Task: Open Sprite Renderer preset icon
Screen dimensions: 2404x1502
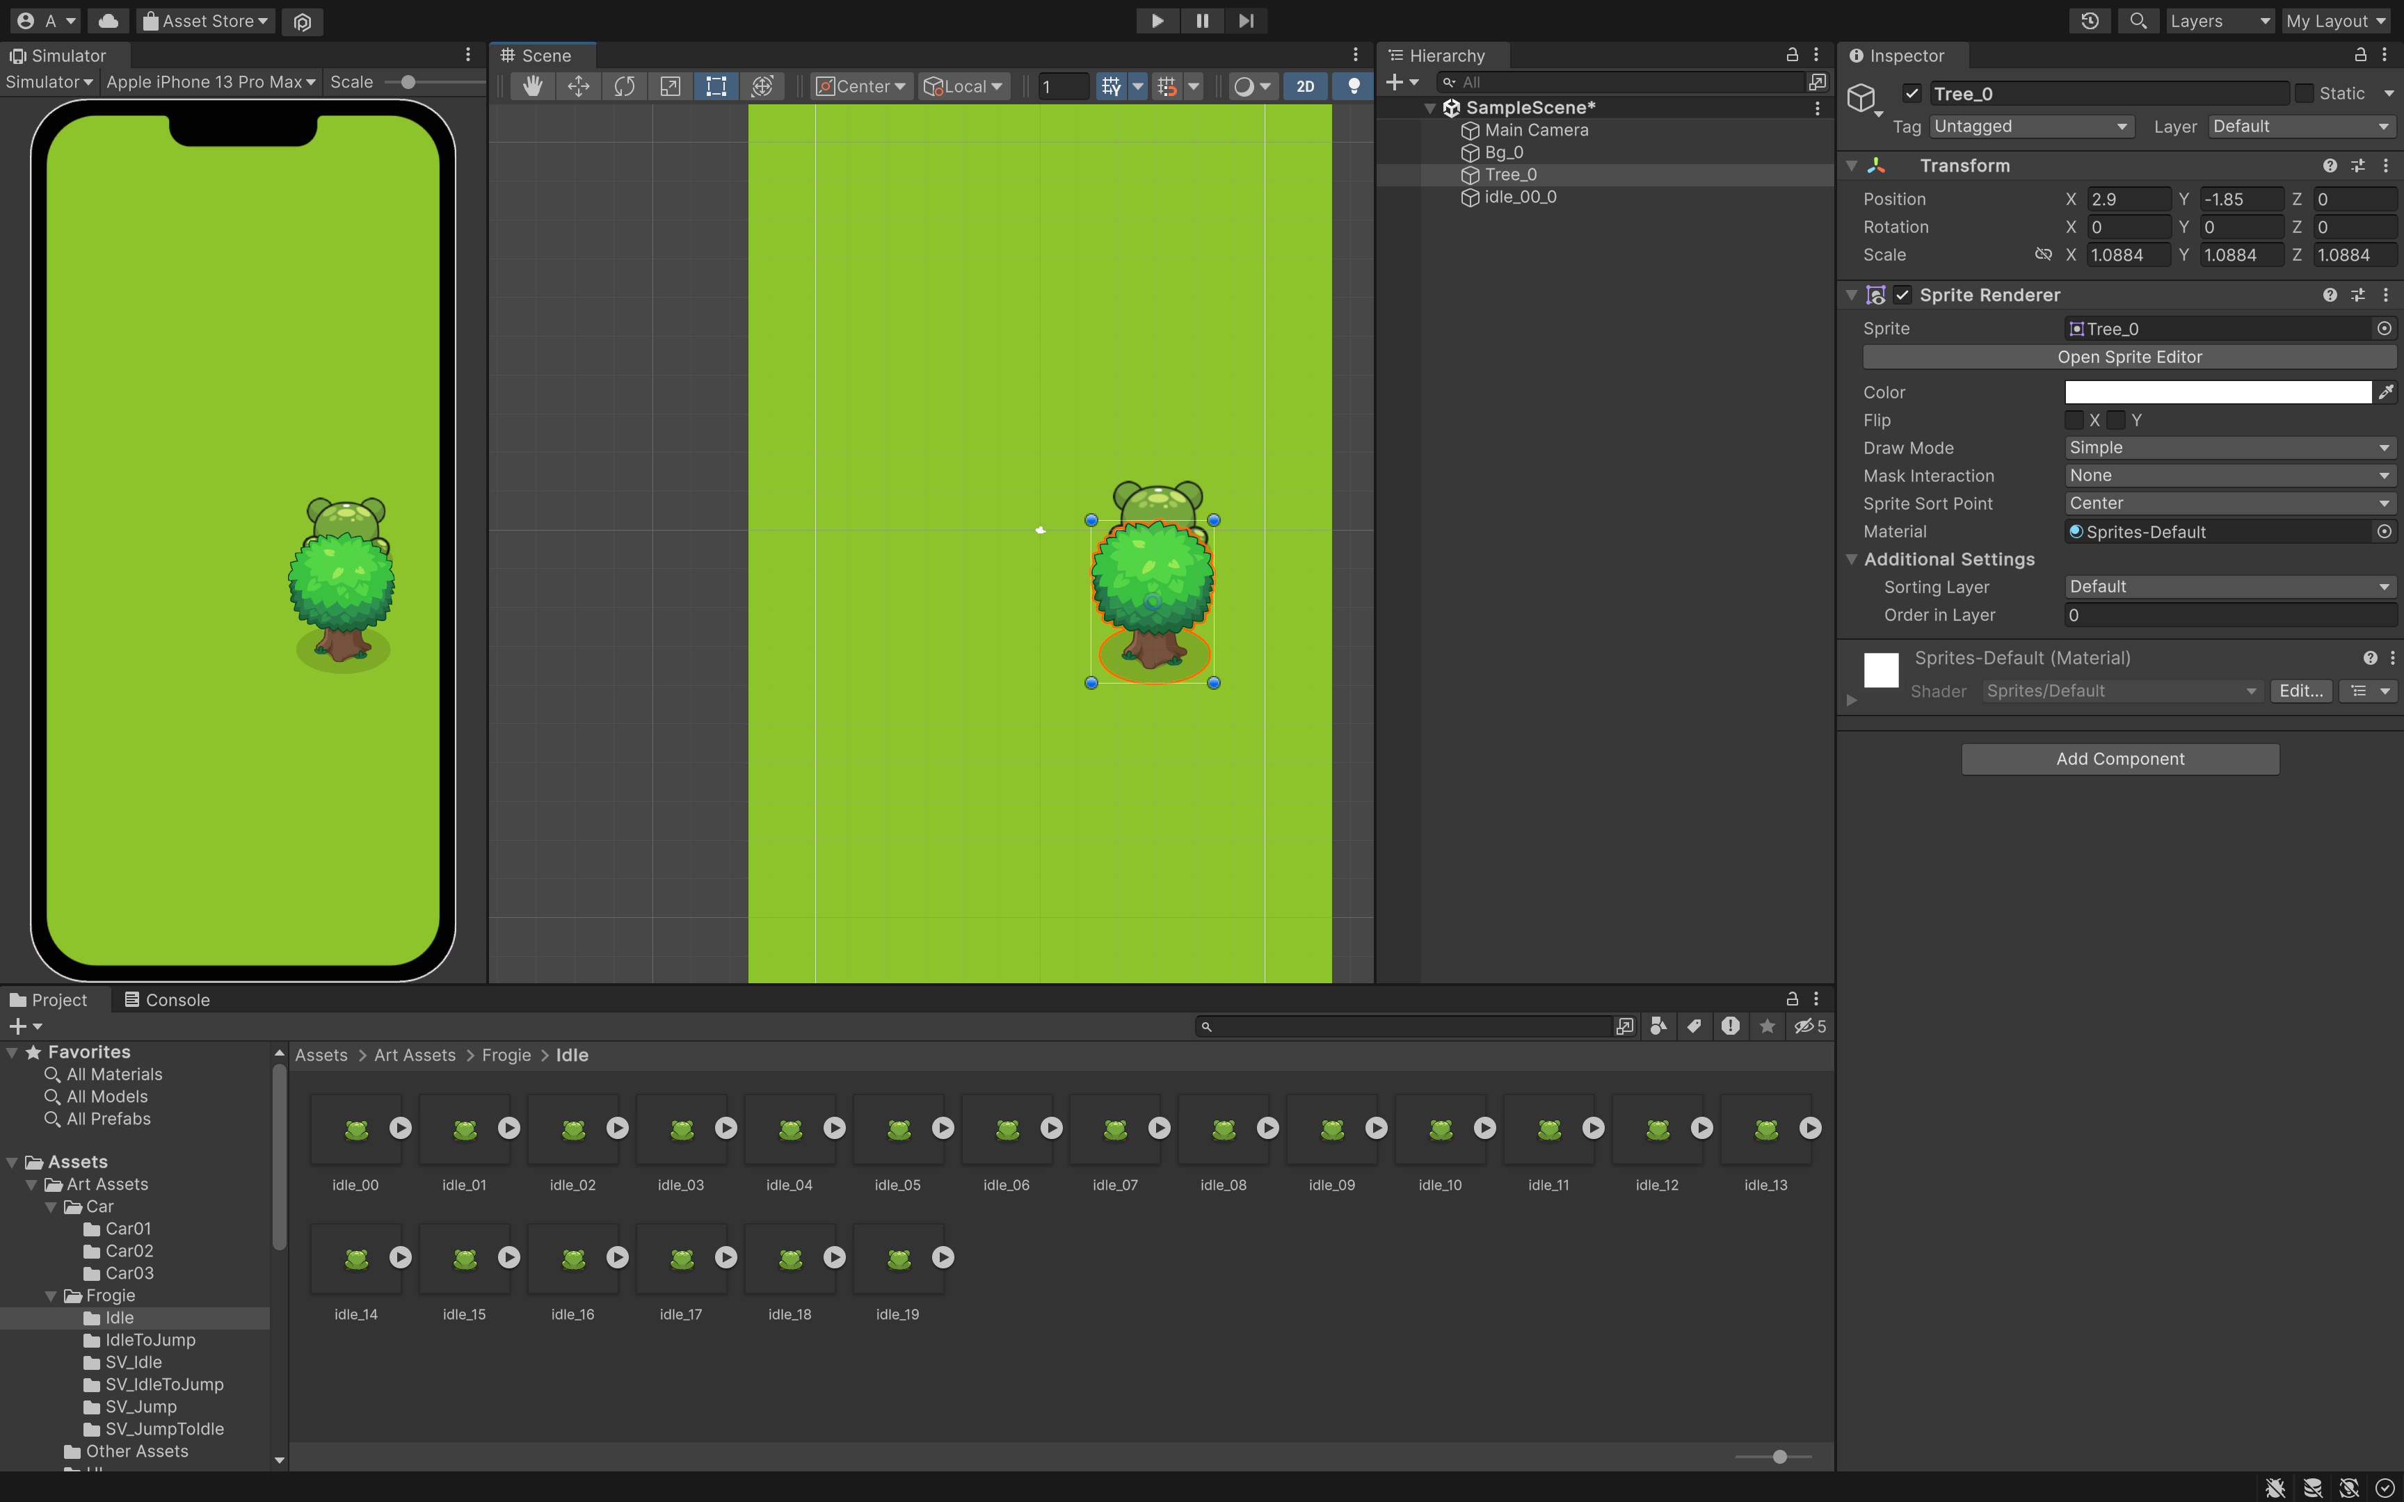Action: 2357,295
